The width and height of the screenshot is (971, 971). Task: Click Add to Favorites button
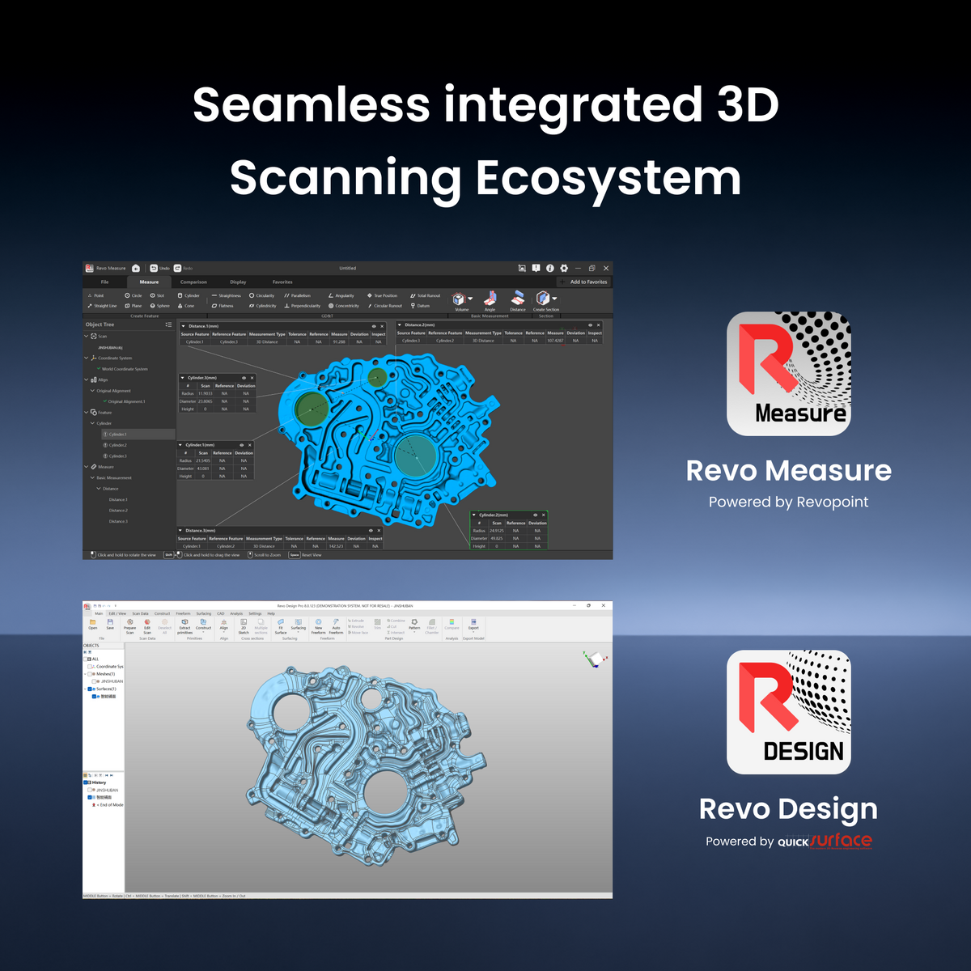coord(584,282)
